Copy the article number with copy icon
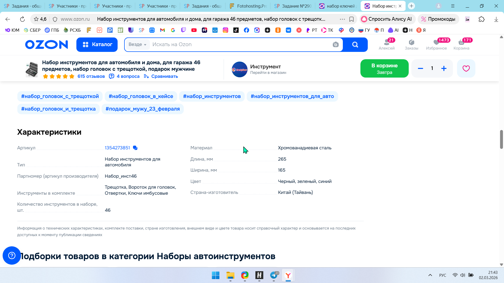This screenshot has width=504, height=283. pyautogui.click(x=135, y=148)
